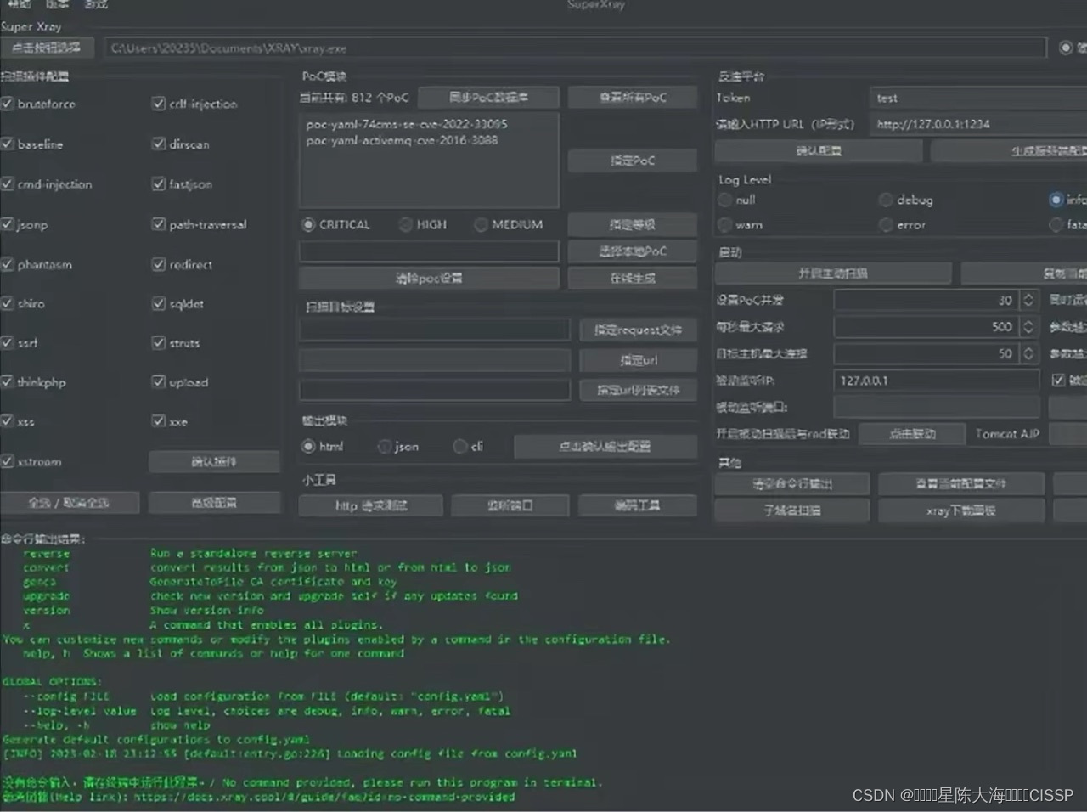
Task: Click the PoC concurrency stepper arrows showing 30
Action: tap(1028, 300)
